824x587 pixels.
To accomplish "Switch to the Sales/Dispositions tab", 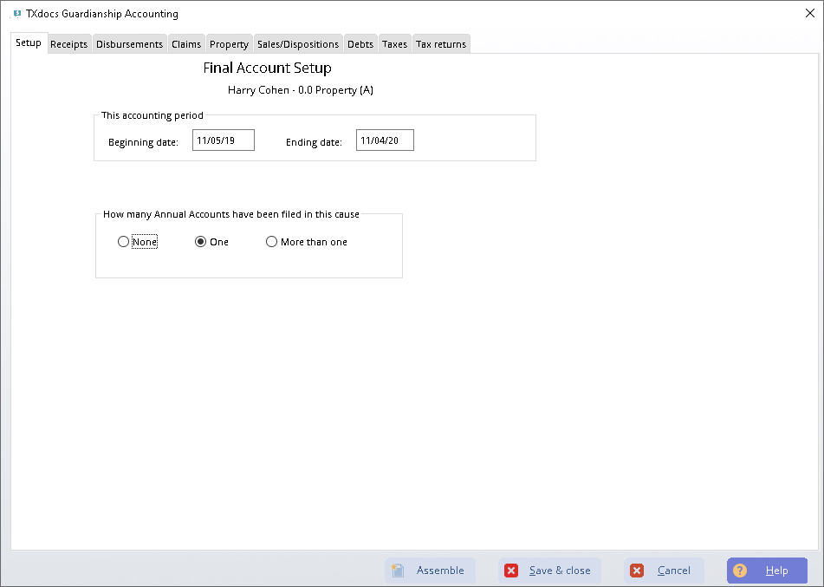I will click(298, 44).
